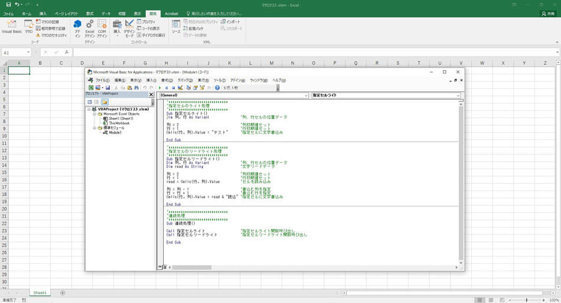Click the blue Help question mark icon
This screenshot has height=303, width=561.
(217, 88)
